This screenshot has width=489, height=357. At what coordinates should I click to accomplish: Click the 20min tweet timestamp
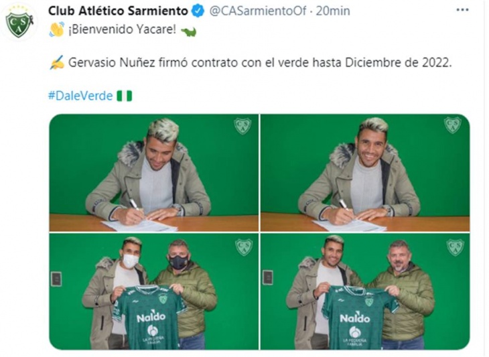click(x=333, y=11)
